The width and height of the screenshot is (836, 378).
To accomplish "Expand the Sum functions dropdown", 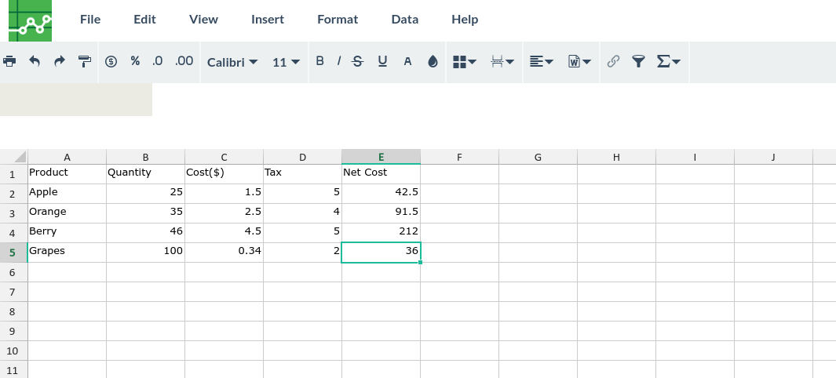I will coord(669,62).
